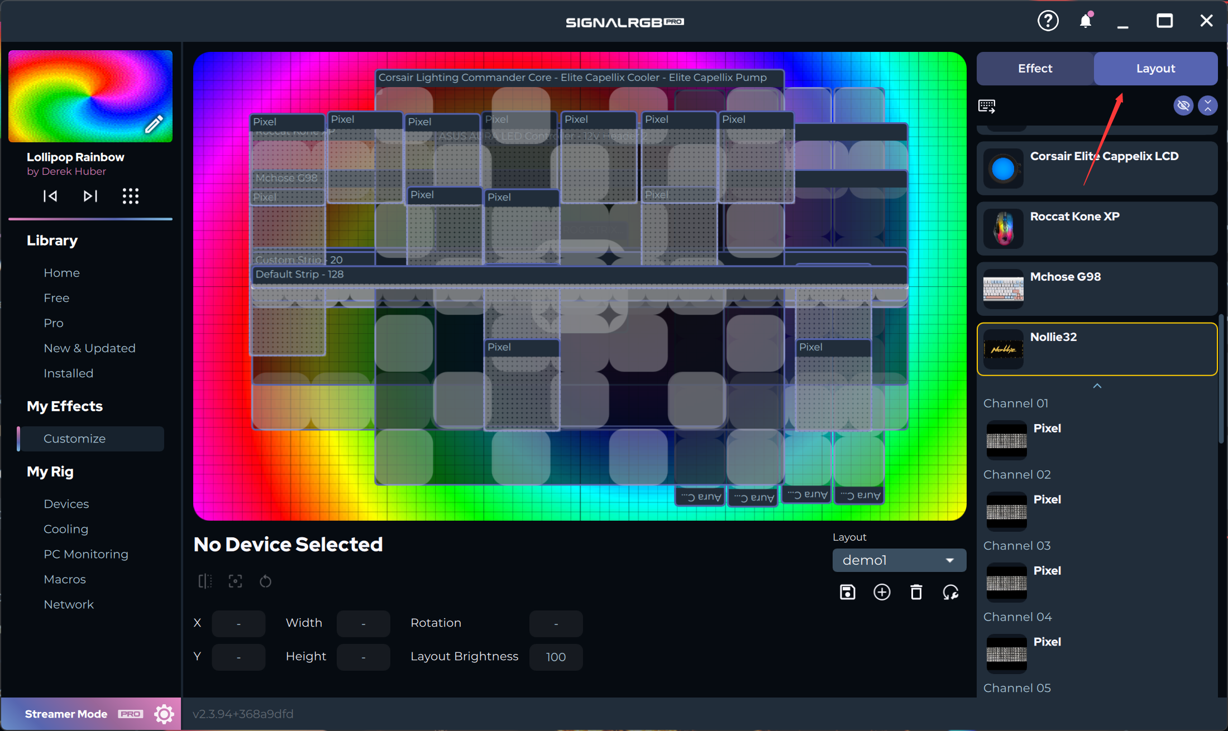Screen dimensions: 1228x731
Task: Select the Corsair Lighting Commander Core block on canvas
Action: (580, 78)
